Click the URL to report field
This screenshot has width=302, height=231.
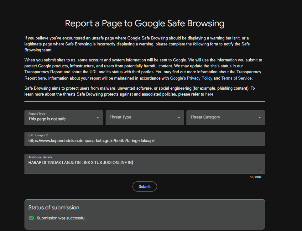point(145,139)
